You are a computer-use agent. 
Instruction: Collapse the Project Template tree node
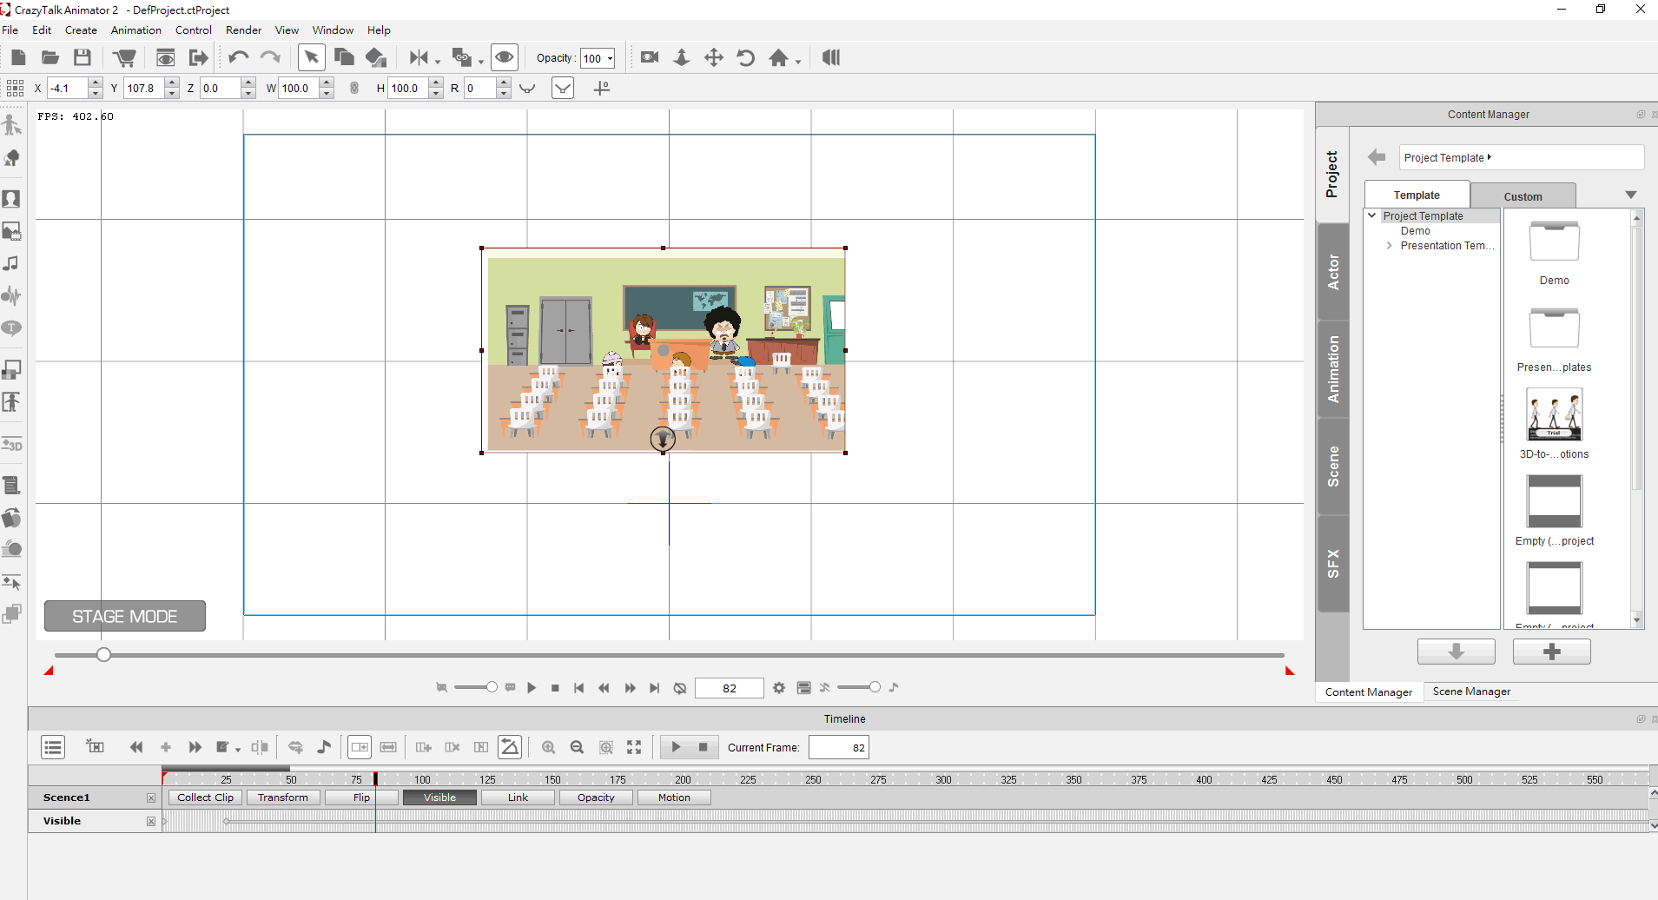(1372, 215)
